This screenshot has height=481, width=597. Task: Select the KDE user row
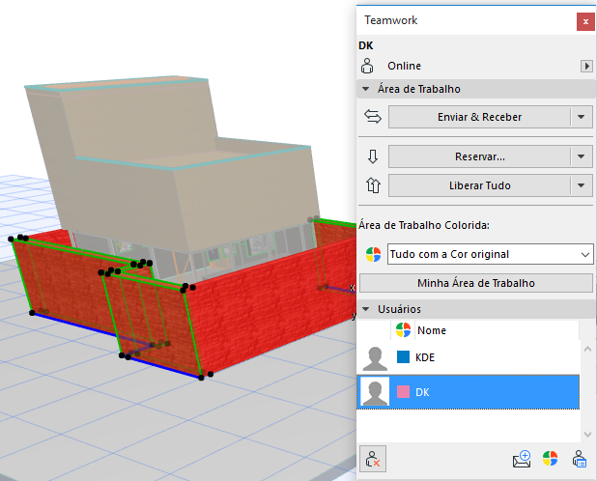469,358
